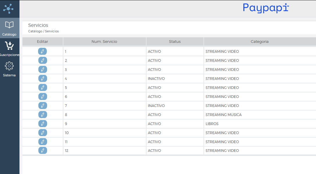This screenshot has height=174, width=316.
Task: Open editor for service 9 LIBROS
Action: [x=42, y=124]
